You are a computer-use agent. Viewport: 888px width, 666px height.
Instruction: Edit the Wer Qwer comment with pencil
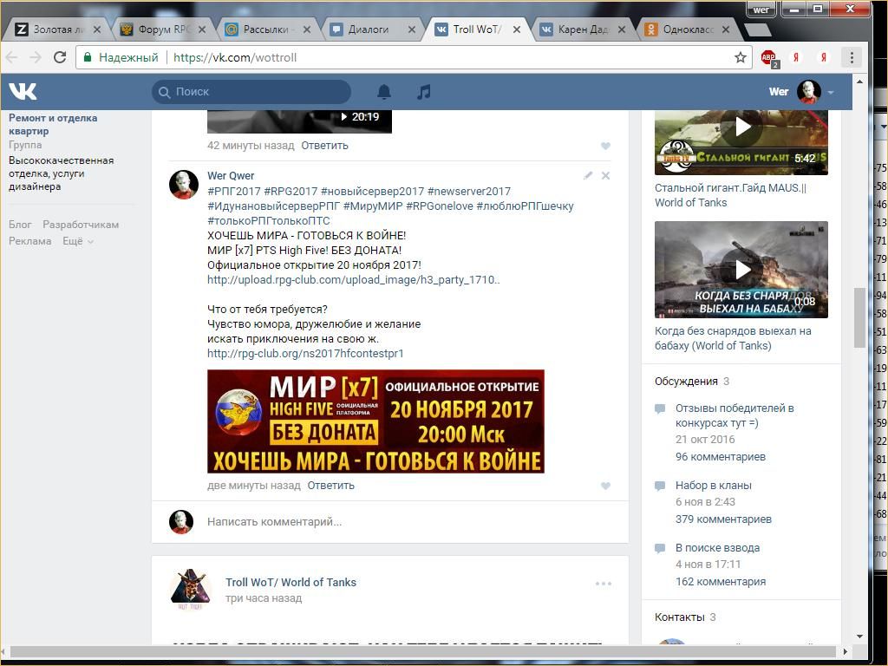[x=588, y=175]
